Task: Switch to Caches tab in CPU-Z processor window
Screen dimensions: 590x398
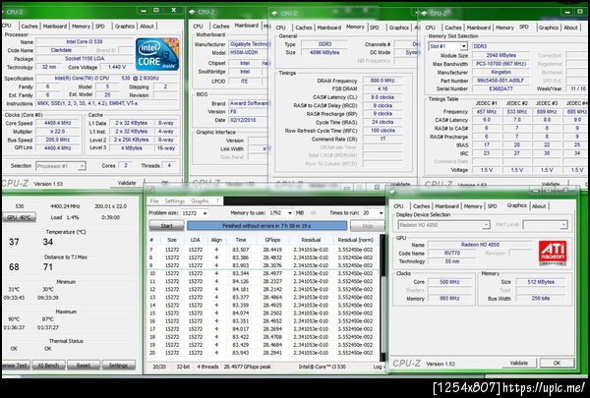Action: (x=29, y=26)
